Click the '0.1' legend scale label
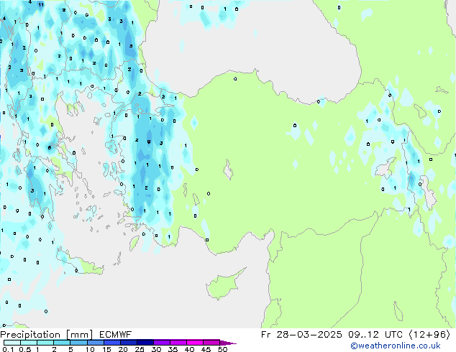 (x=6, y=349)
